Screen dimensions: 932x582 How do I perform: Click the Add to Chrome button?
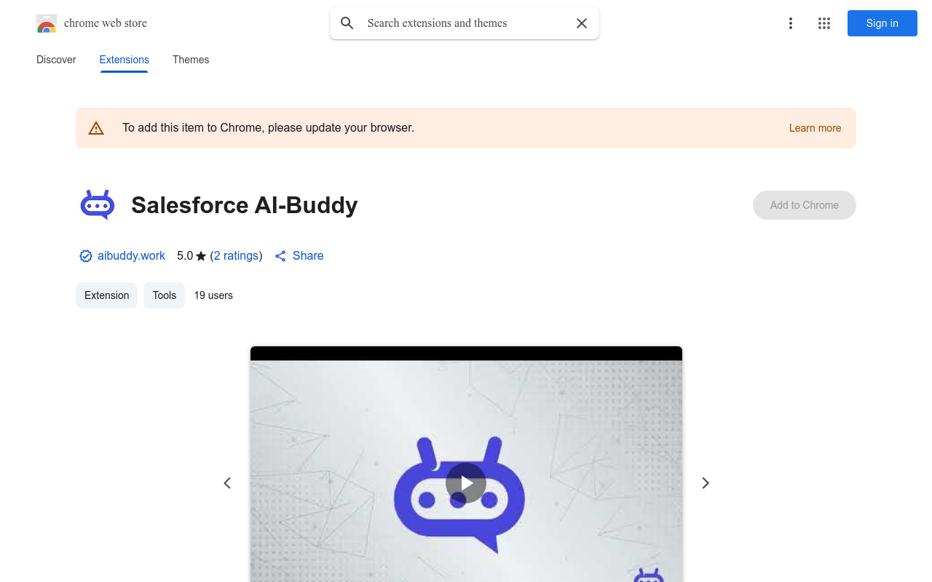click(x=805, y=205)
